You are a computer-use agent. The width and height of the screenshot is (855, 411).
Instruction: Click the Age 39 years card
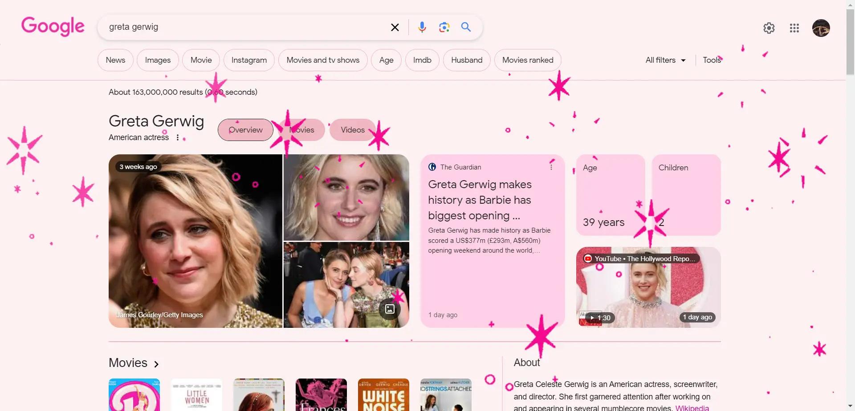click(x=611, y=195)
